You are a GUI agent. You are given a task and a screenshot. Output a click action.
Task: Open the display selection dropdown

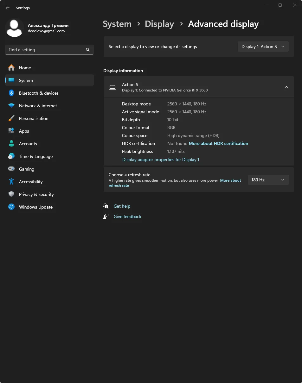(x=263, y=47)
